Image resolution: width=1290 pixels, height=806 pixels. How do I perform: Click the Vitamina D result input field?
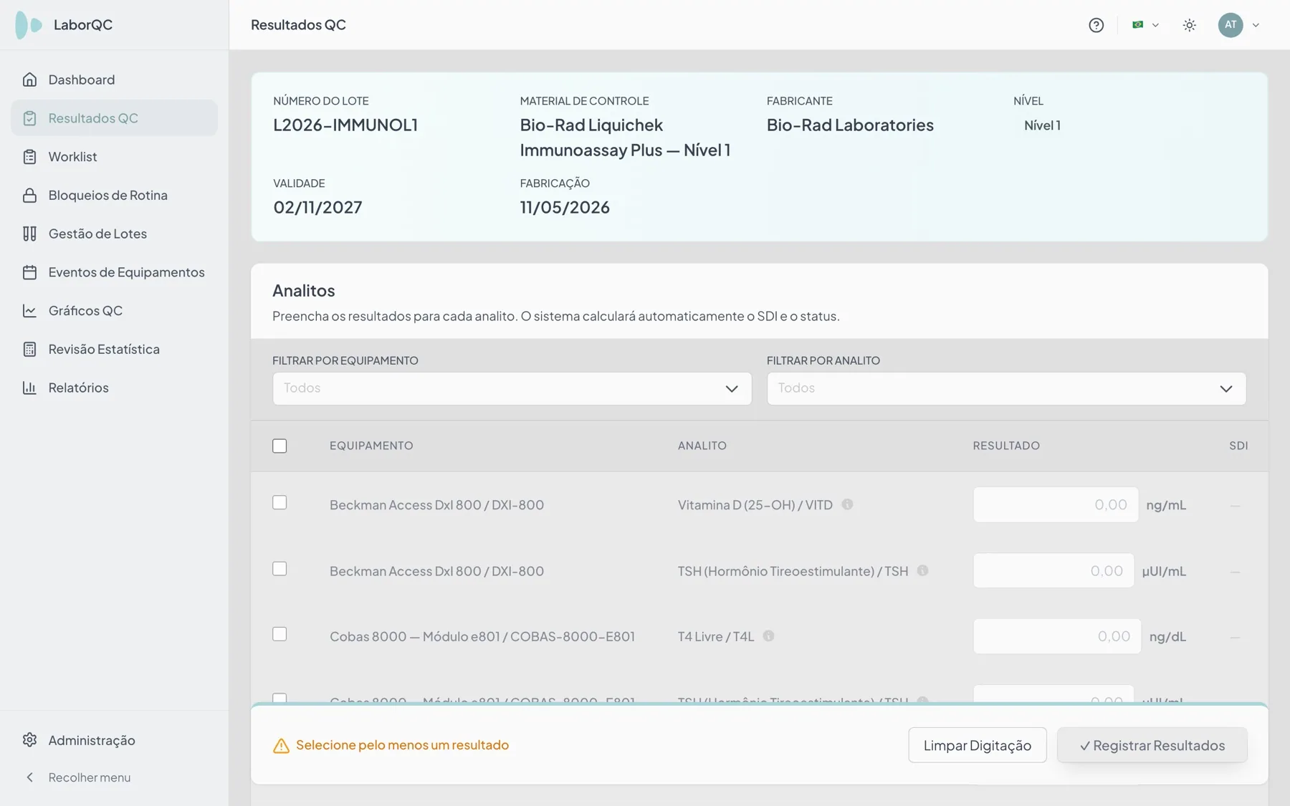[1055, 504]
